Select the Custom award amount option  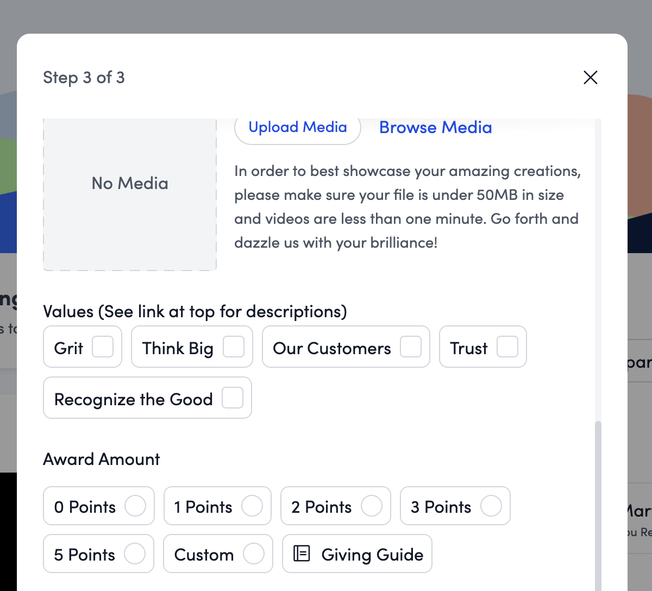coord(254,554)
